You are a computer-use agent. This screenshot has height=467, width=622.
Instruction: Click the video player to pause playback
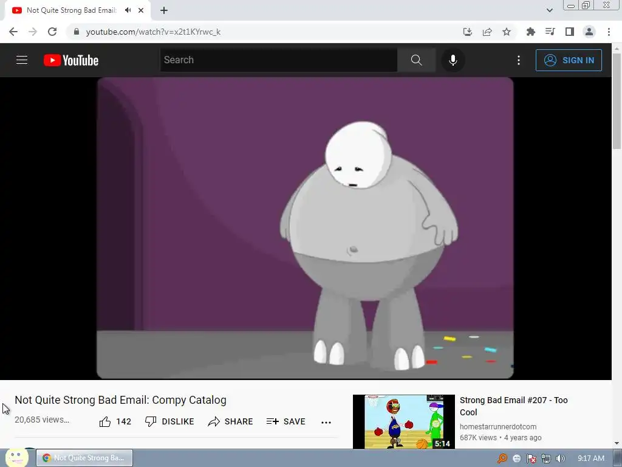point(305,227)
